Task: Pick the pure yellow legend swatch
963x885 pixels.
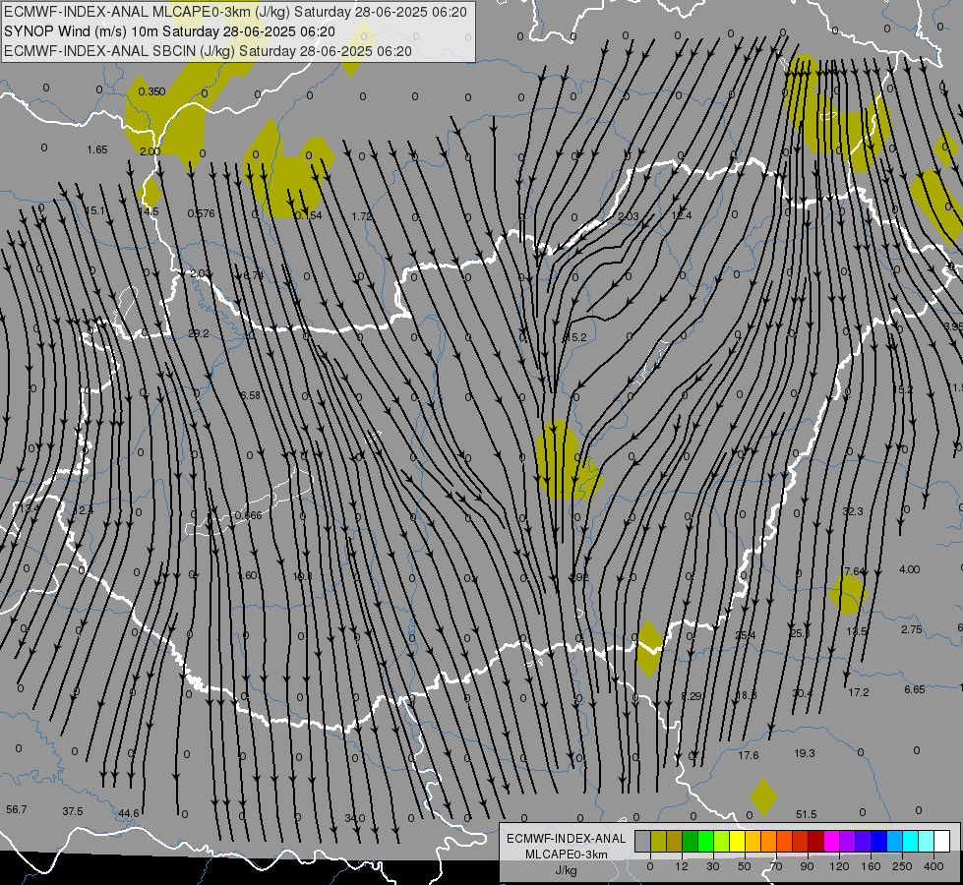Action: tap(738, 842)
